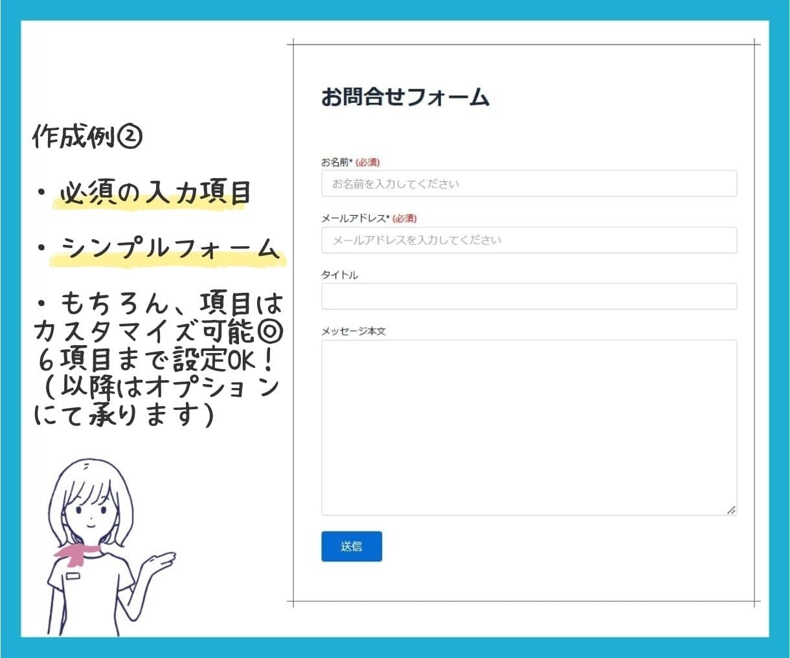
Task: Select the タイトル text field
Action: click(529, 296)
